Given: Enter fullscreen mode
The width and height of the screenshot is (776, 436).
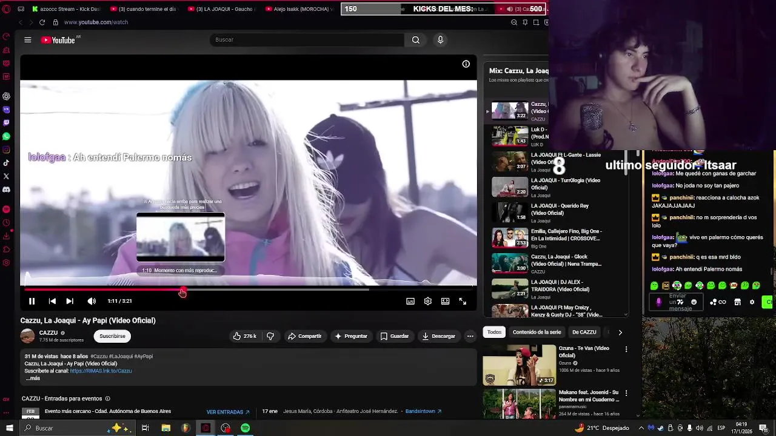Looking at the screenshot, I should pyautogui.click(x=463, y=301).
